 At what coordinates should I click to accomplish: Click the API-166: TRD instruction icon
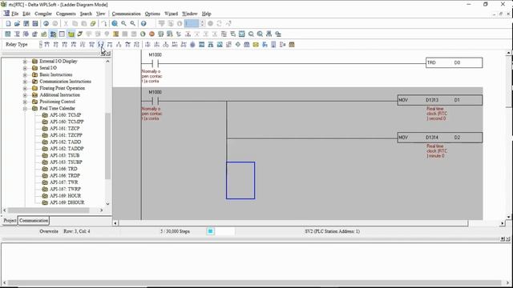click(x=45, y=169)
